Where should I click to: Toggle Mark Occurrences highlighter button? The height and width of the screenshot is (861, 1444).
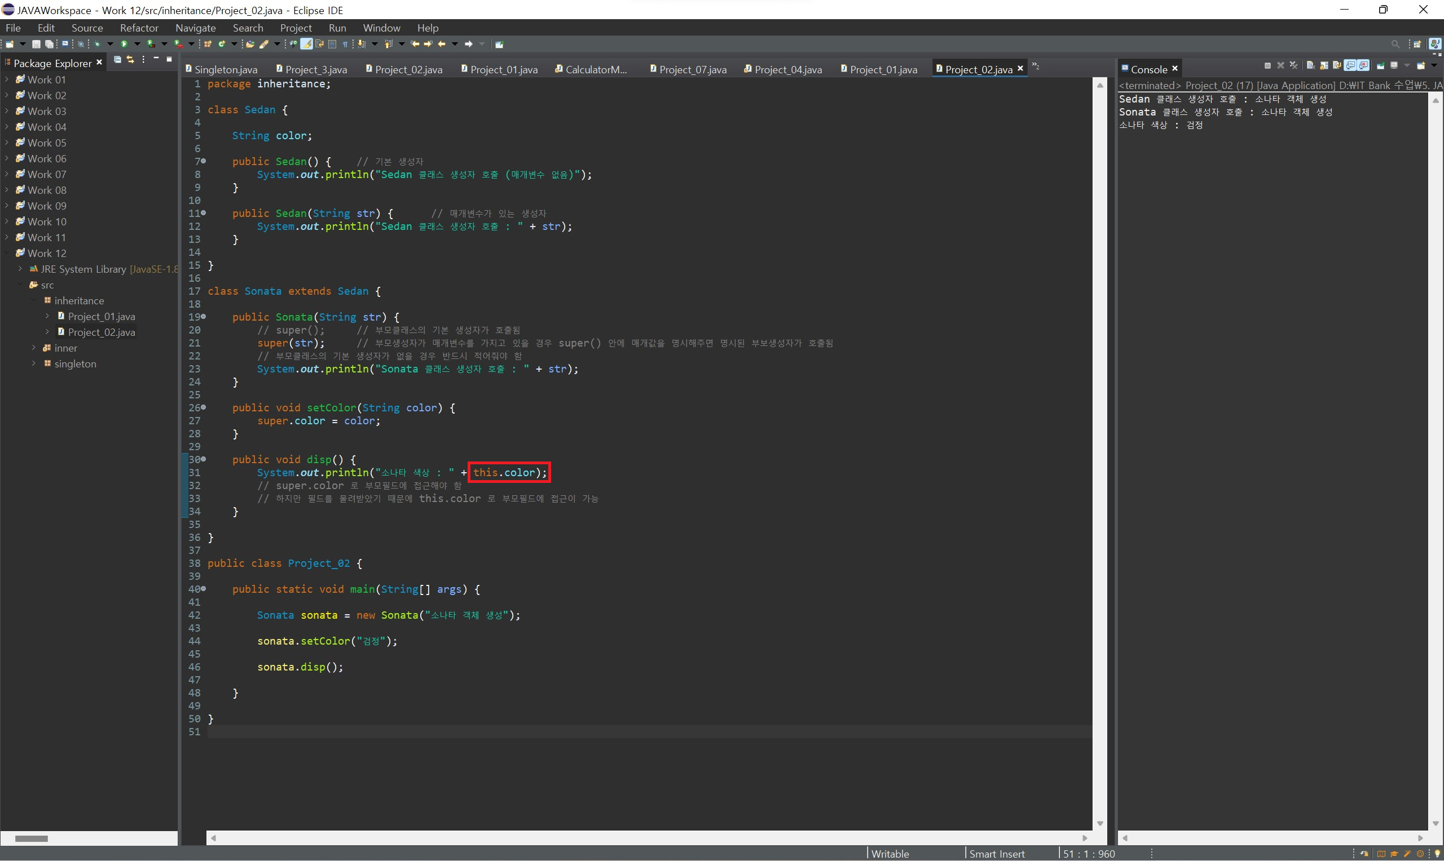coord(306,44)
